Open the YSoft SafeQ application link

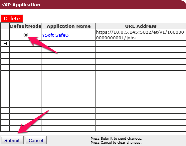point(55,35)
